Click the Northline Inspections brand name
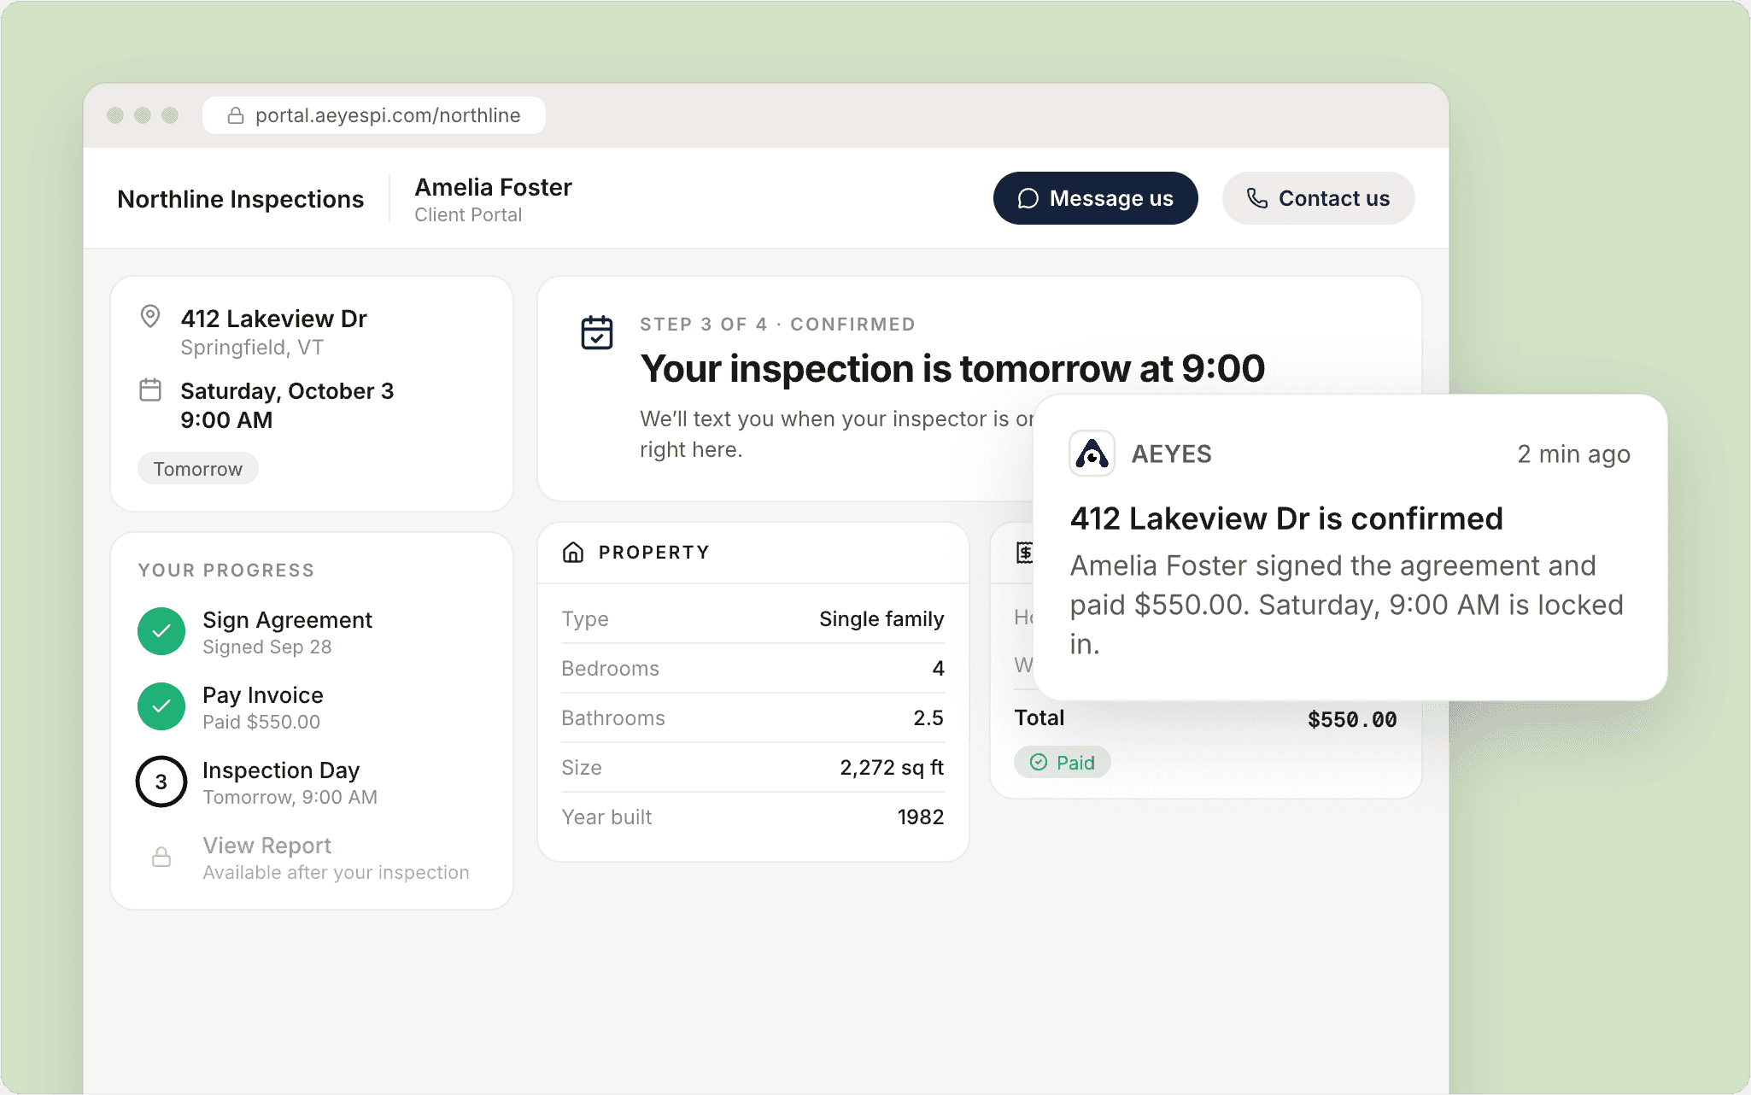 point(241,199)
